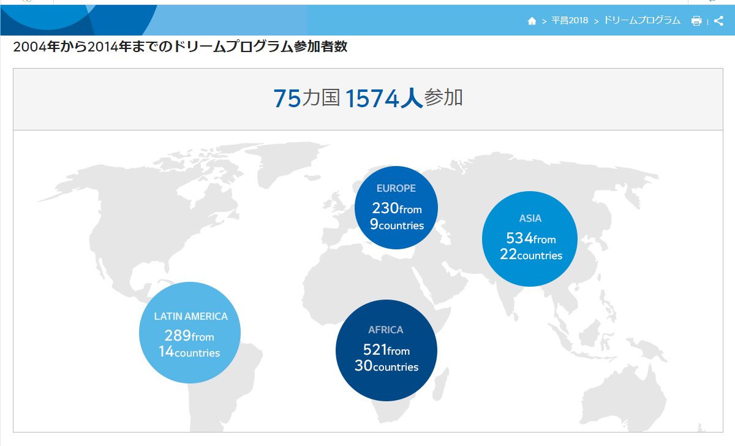Click the 289from figure for Latin America
This screenshot has width=735, height=446.
(x=189, y=336)
